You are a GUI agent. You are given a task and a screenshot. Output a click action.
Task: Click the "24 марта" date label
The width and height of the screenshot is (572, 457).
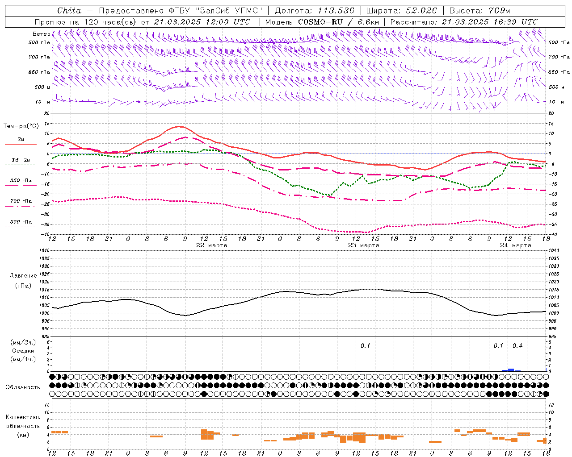[x=516, y=245]
